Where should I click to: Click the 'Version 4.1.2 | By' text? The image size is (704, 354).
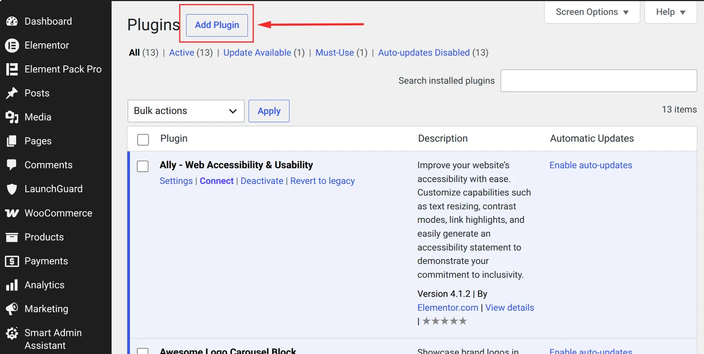[x=452, y=294]
